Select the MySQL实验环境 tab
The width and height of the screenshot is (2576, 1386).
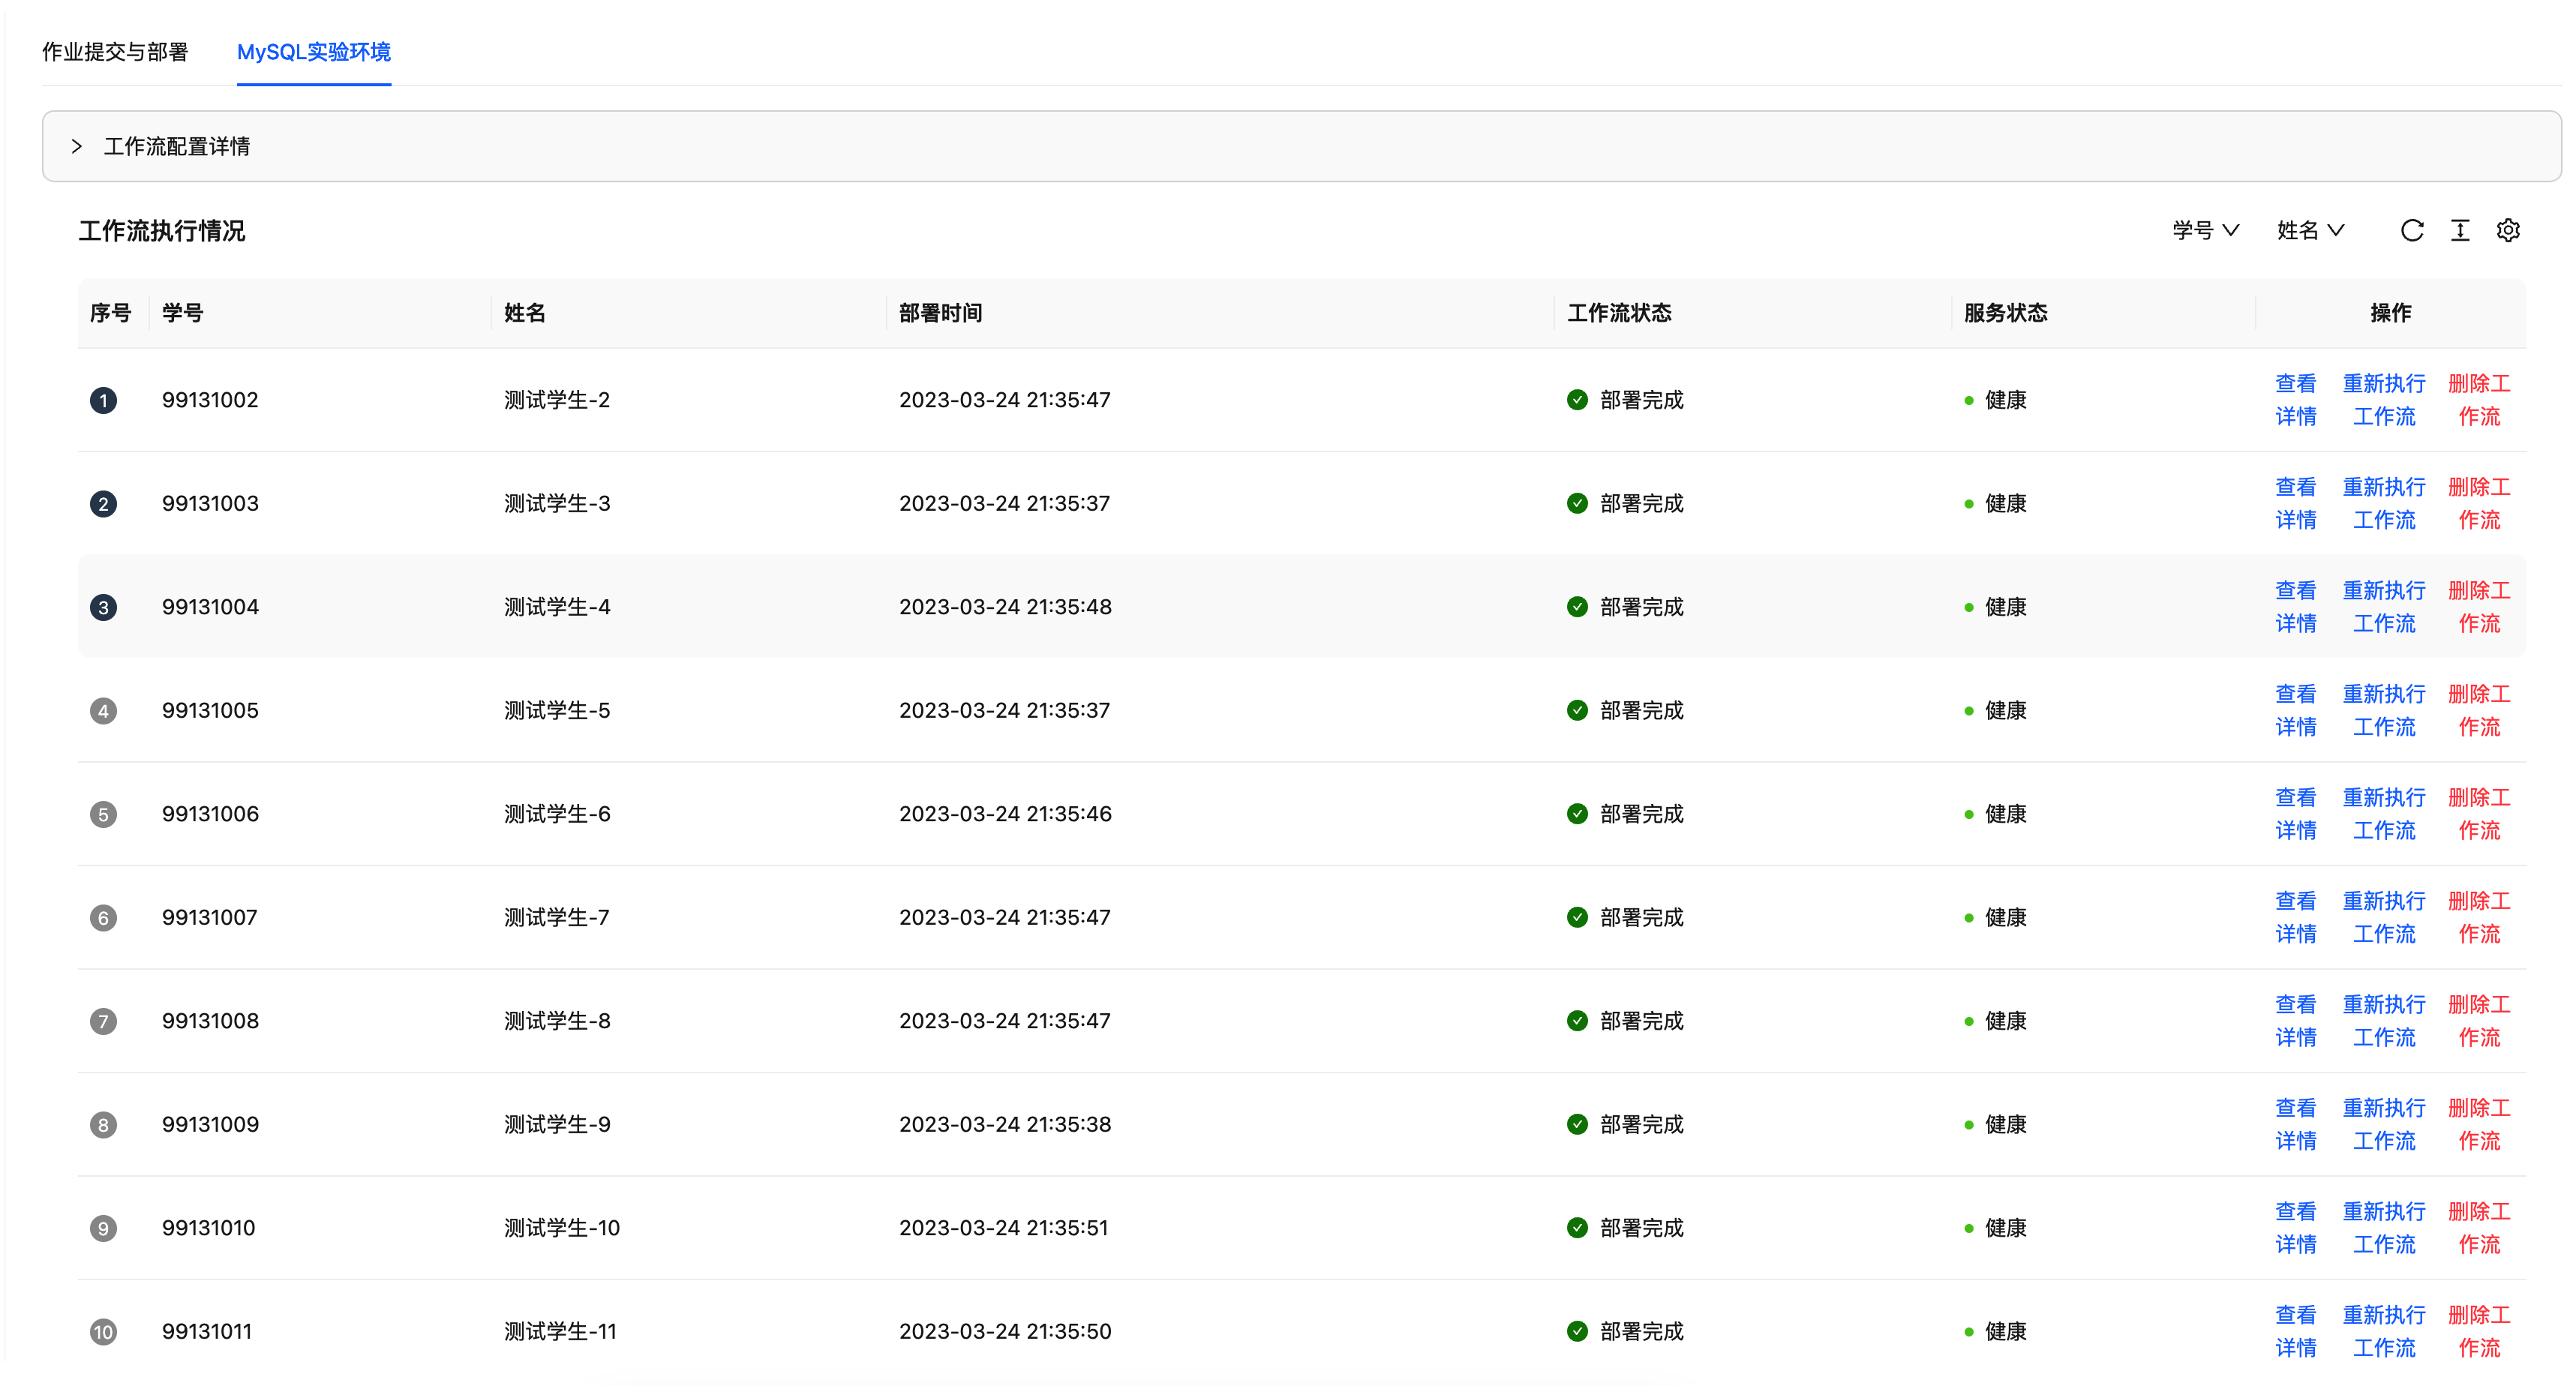click(313, 52)
